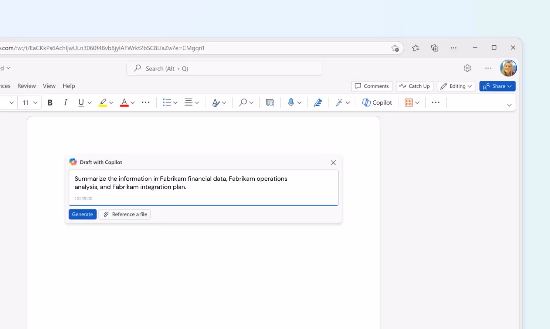The height and width of the screenshot is (329, 550).
Task: Open browser Favorites list icon
Action: [415, 48]
